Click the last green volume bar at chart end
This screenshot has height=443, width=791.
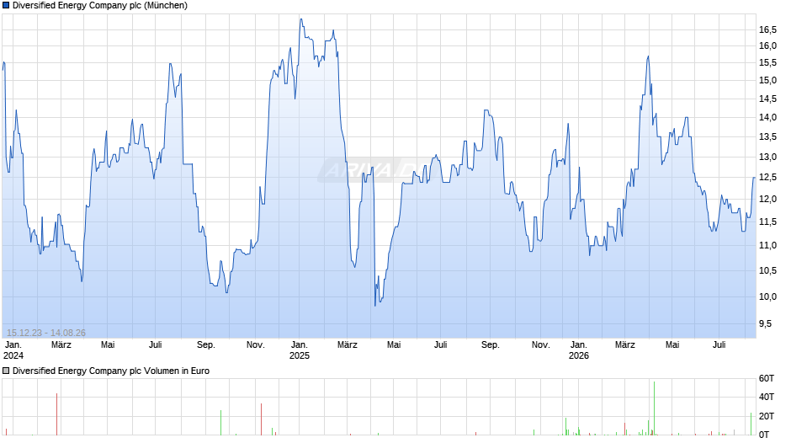coord(751,424)
